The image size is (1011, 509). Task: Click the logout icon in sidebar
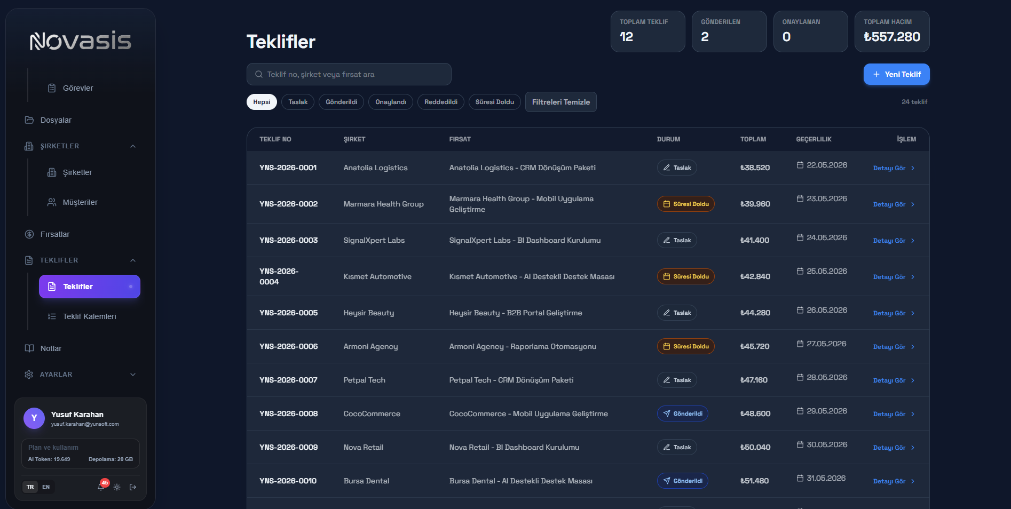click(133, 487)
